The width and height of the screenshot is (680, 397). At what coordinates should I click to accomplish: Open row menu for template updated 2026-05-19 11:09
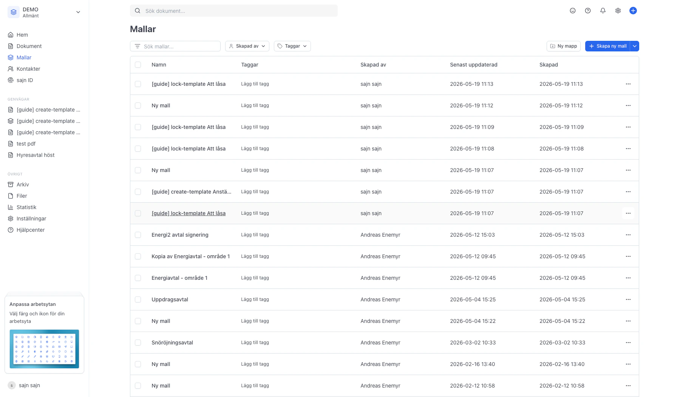tap(628, 127)
